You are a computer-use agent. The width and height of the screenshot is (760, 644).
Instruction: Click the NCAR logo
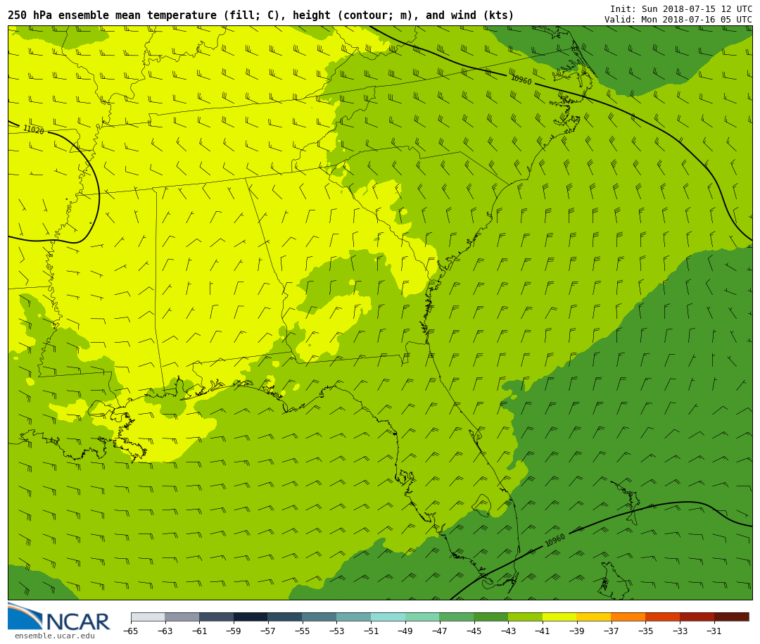pos(58,617)
